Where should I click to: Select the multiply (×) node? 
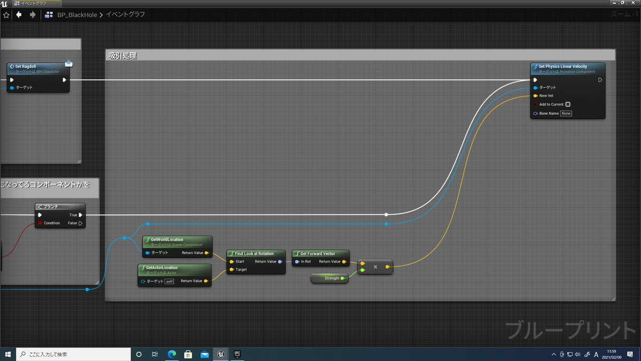pos(375,266)
